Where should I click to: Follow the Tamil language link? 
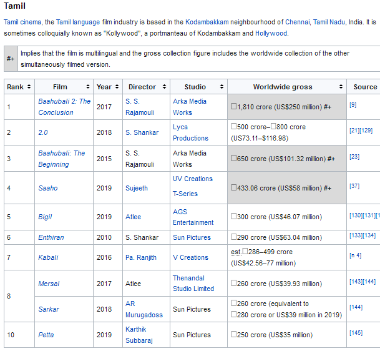pyautogui.click(x=74, y=22)
